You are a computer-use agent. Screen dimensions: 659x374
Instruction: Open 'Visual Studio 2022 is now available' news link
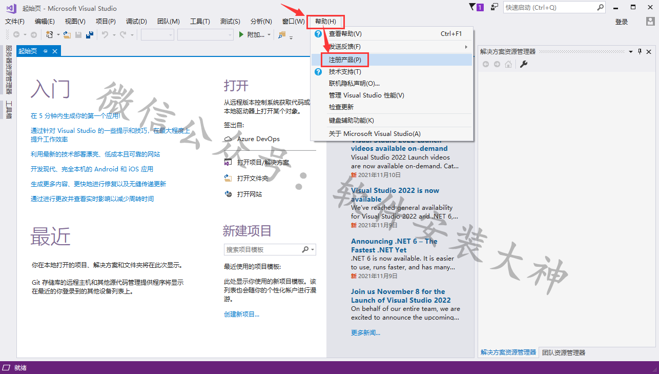tap(395, 194)
